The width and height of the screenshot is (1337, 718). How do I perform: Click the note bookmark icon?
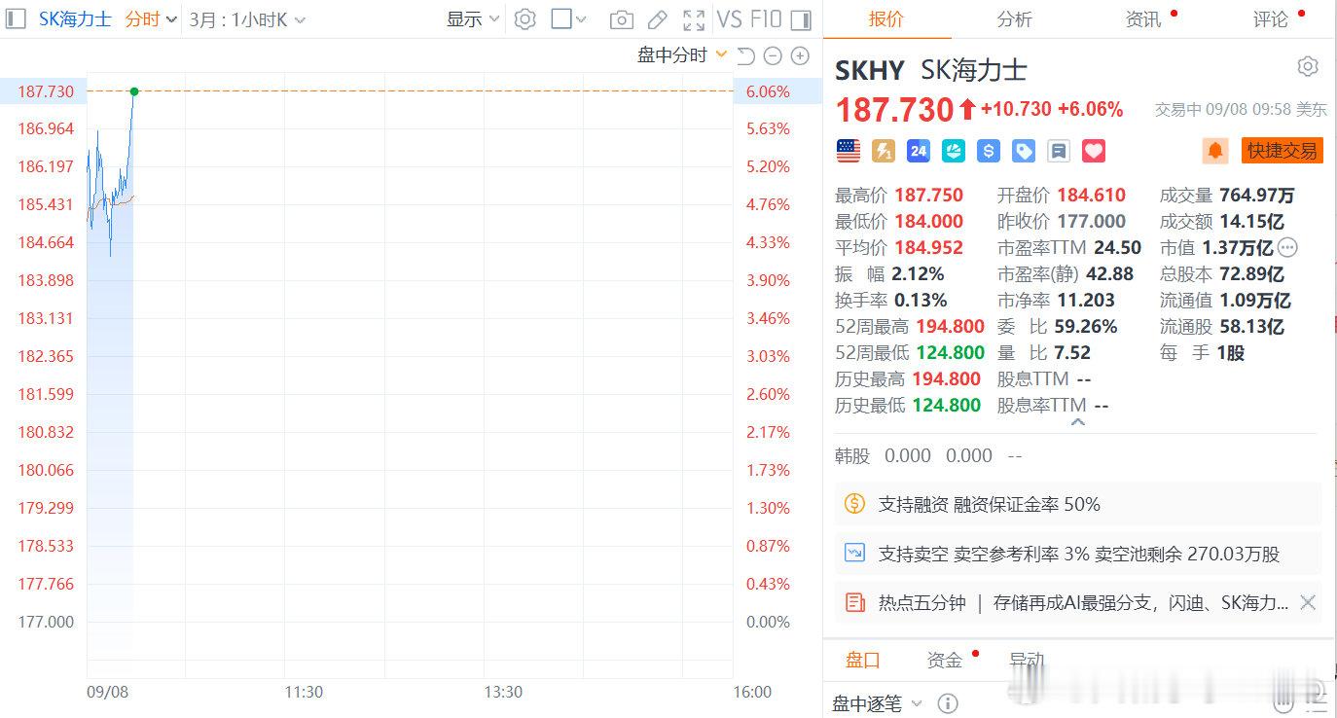1059,151
